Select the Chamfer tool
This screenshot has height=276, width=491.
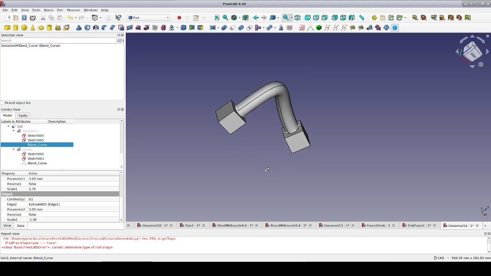tap(113, 28)
